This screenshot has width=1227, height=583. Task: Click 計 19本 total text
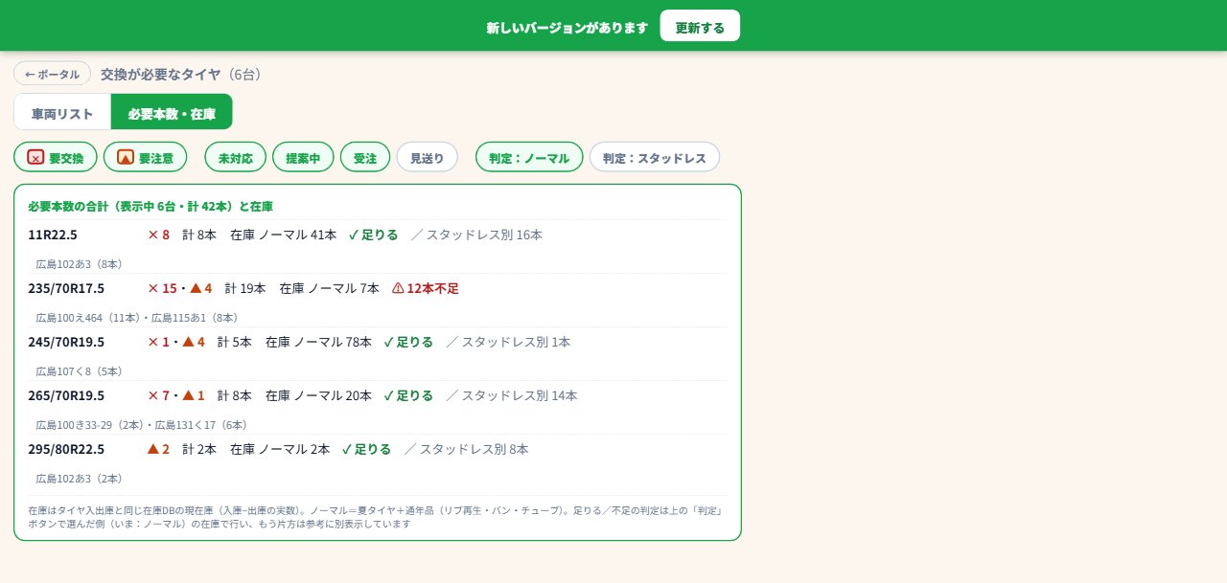coord(245,288)
